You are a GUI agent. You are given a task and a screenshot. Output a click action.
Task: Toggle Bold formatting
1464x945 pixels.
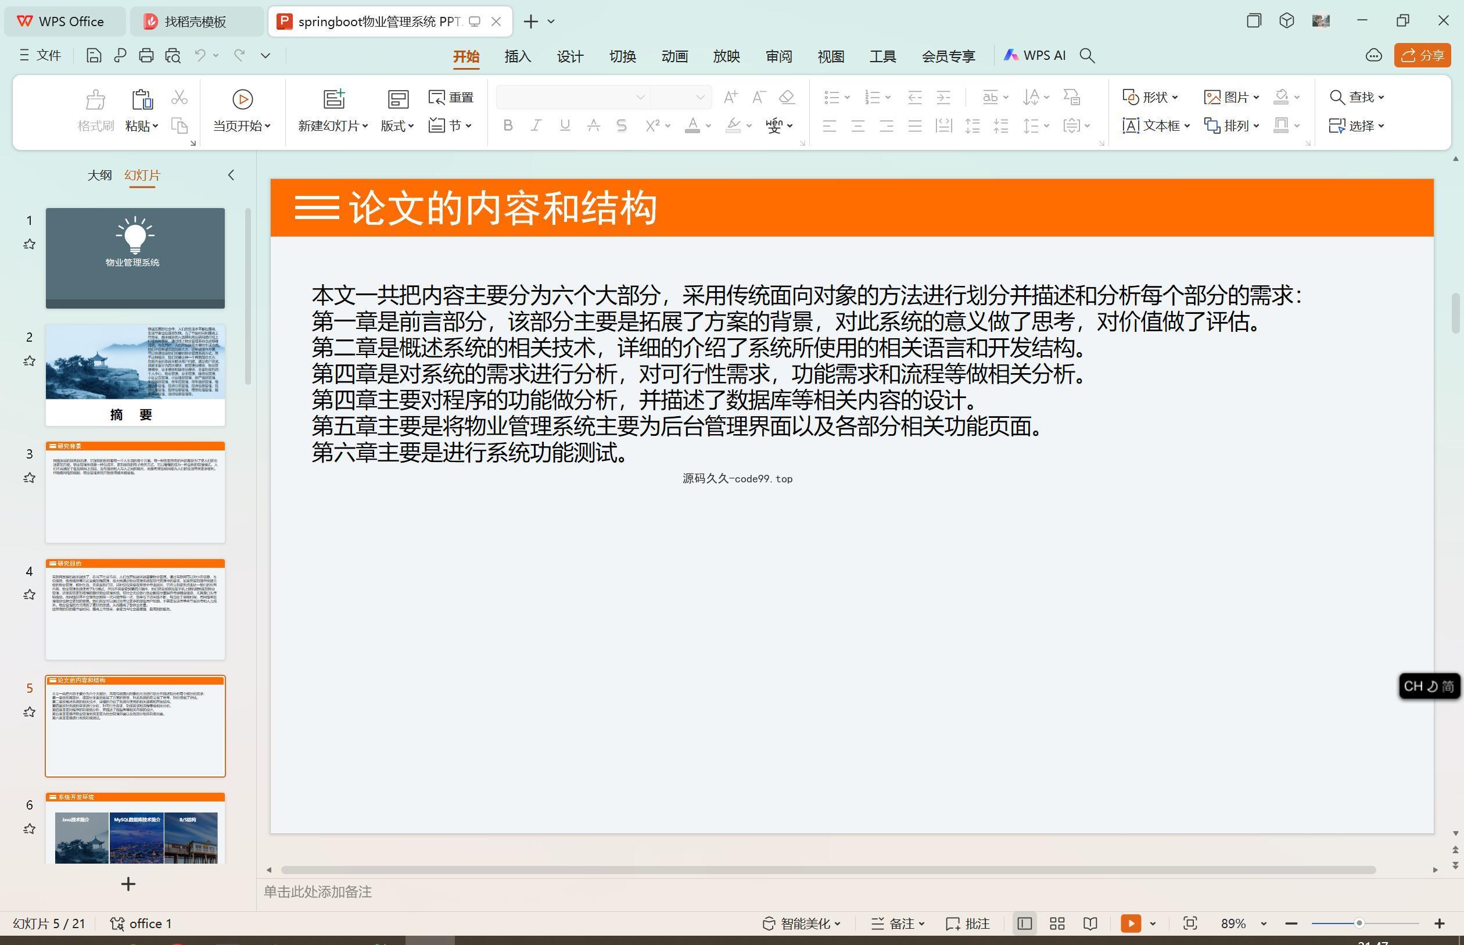[x=507, y=126]
